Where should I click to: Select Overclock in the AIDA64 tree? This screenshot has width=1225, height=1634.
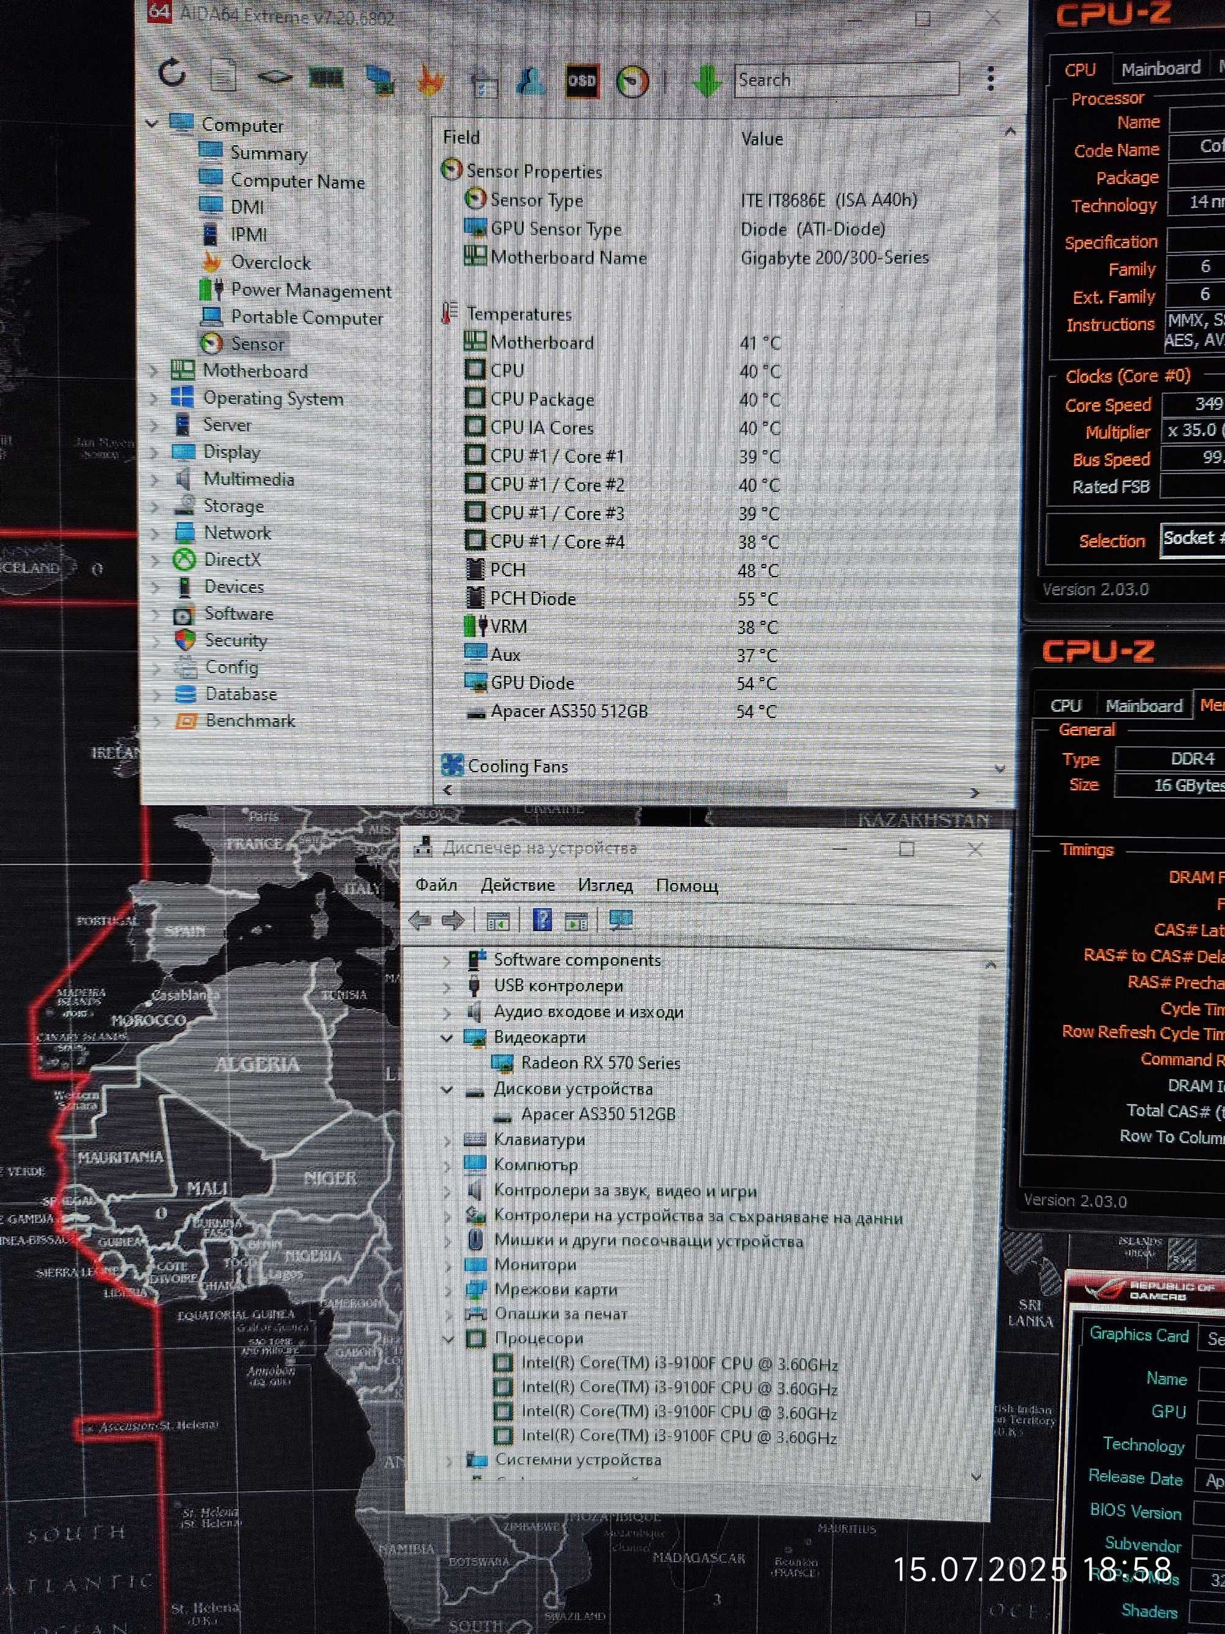click(271, 262)
